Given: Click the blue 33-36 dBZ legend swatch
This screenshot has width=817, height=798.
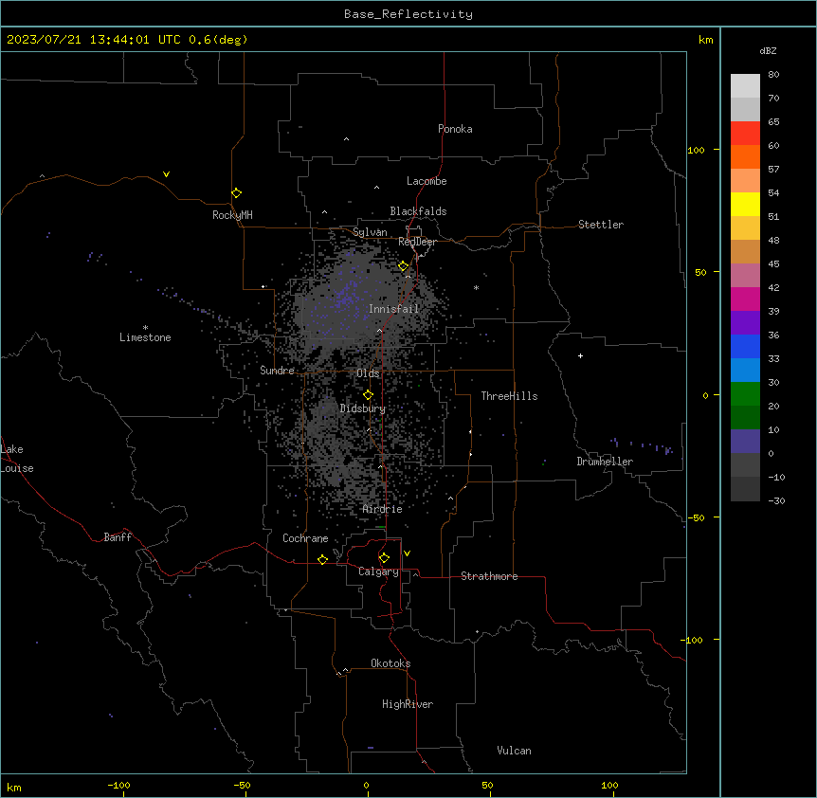Looking at the screenshot, I should click(x=745, y=346).
